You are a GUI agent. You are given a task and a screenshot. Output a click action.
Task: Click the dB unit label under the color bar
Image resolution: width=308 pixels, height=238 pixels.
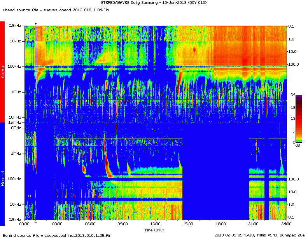[x=297, y=145]
